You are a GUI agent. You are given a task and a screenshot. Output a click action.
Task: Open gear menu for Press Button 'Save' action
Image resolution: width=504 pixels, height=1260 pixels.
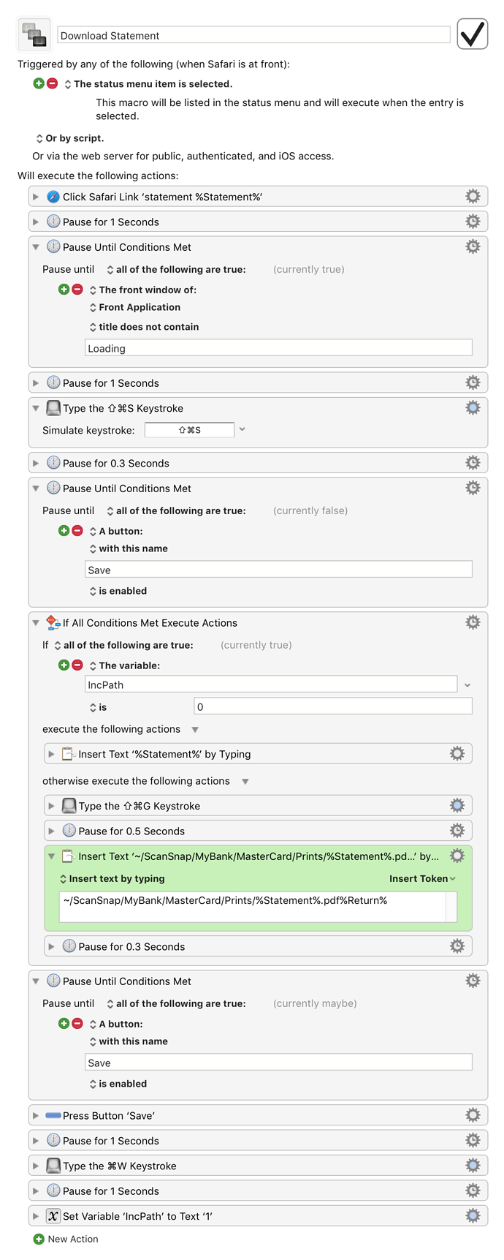pyautogui.click(x=473, y=1115)
